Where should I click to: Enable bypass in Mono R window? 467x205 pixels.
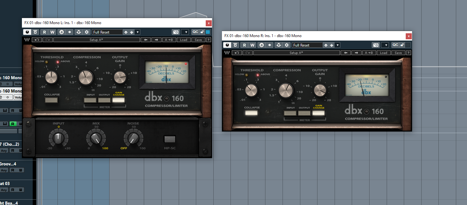[x=235, y=45]
